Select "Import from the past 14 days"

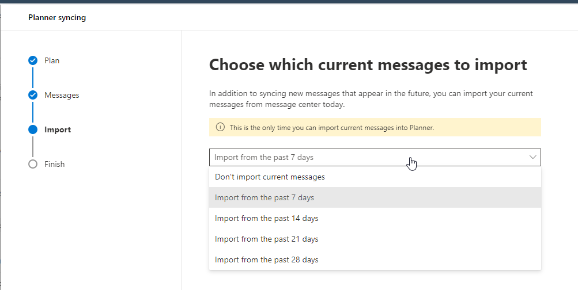point(266,218)
